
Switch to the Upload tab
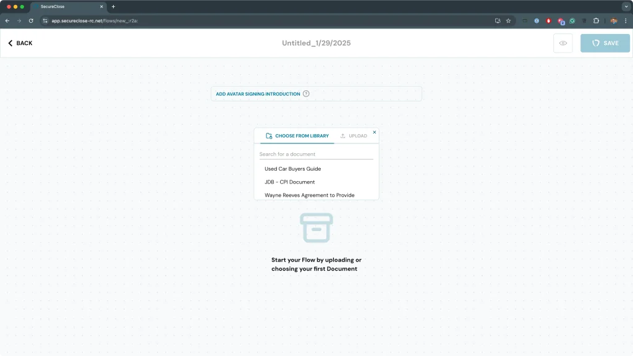tap(354, 136)
